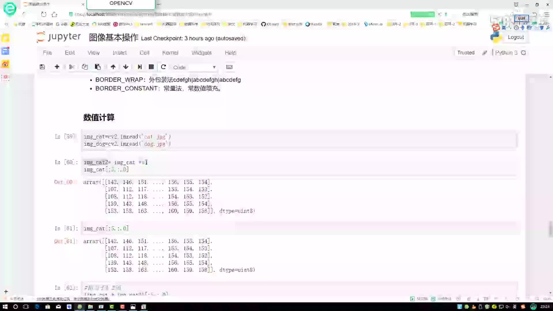Move selected cell up arrow
The image size is (553, 311).
(x=113, y=67)
